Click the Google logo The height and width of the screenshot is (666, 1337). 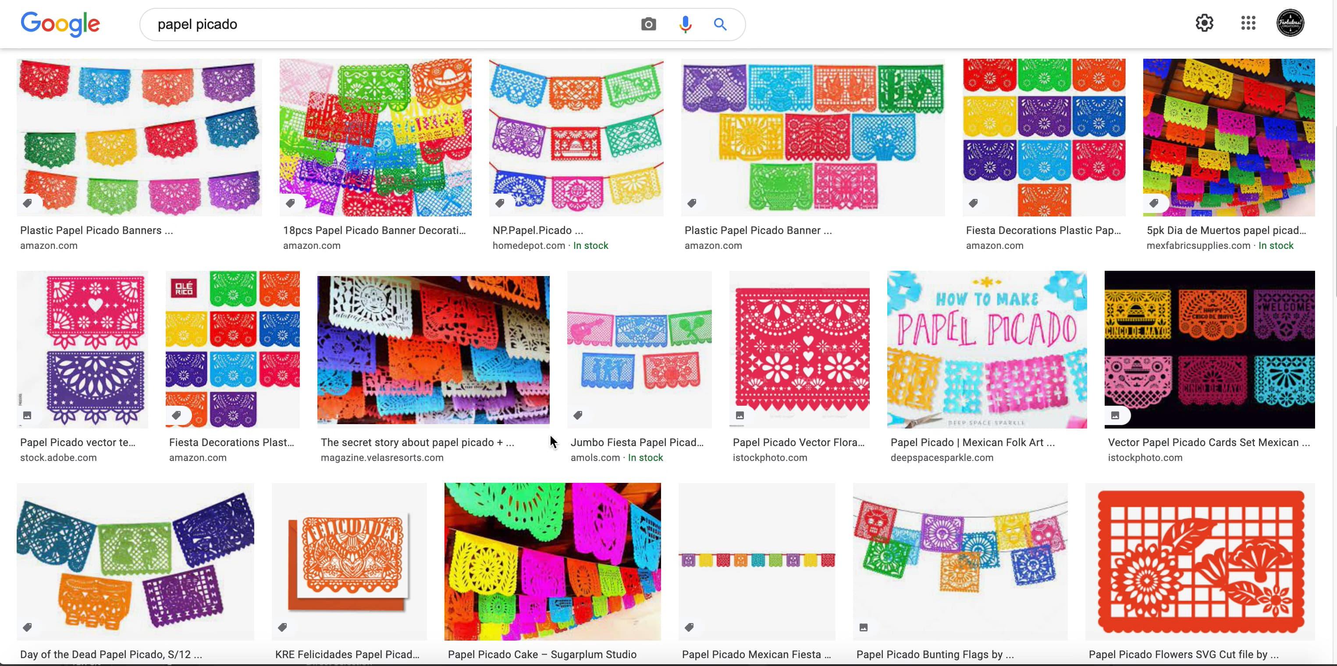coord(60,24)
